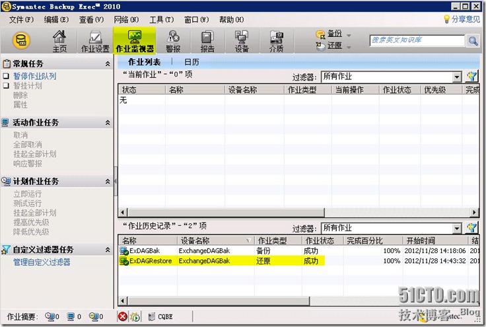The width and height of the screenshot is (486, 327).
Task: Open the 主页 home toolbar icon
Action: pos(59,42)
